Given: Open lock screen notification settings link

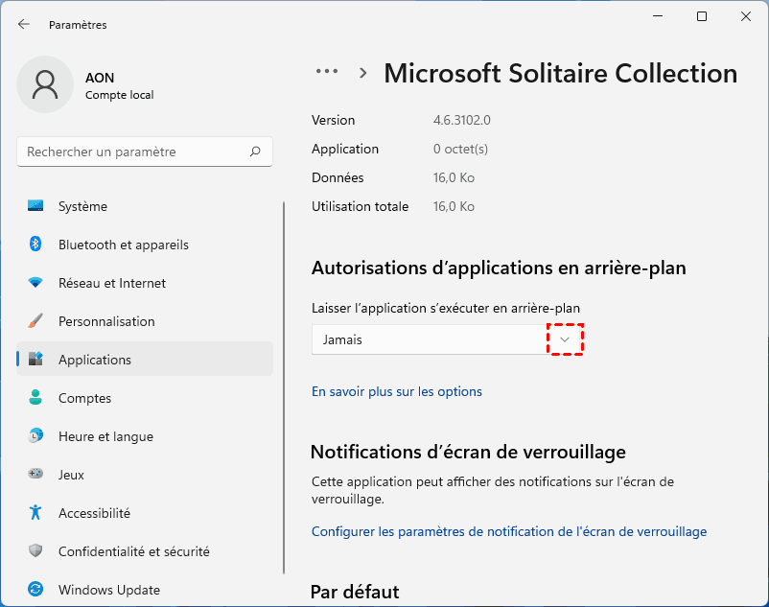Looking at the screenshot, I should (x=509, y=531).
